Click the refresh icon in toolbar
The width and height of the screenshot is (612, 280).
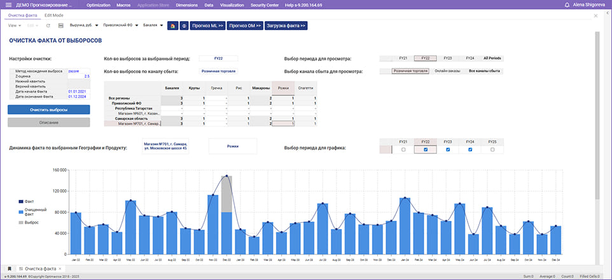[48, 25]
